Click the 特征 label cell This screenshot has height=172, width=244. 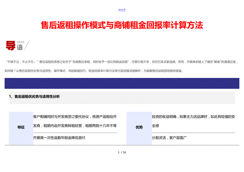(x=21, y=127)
